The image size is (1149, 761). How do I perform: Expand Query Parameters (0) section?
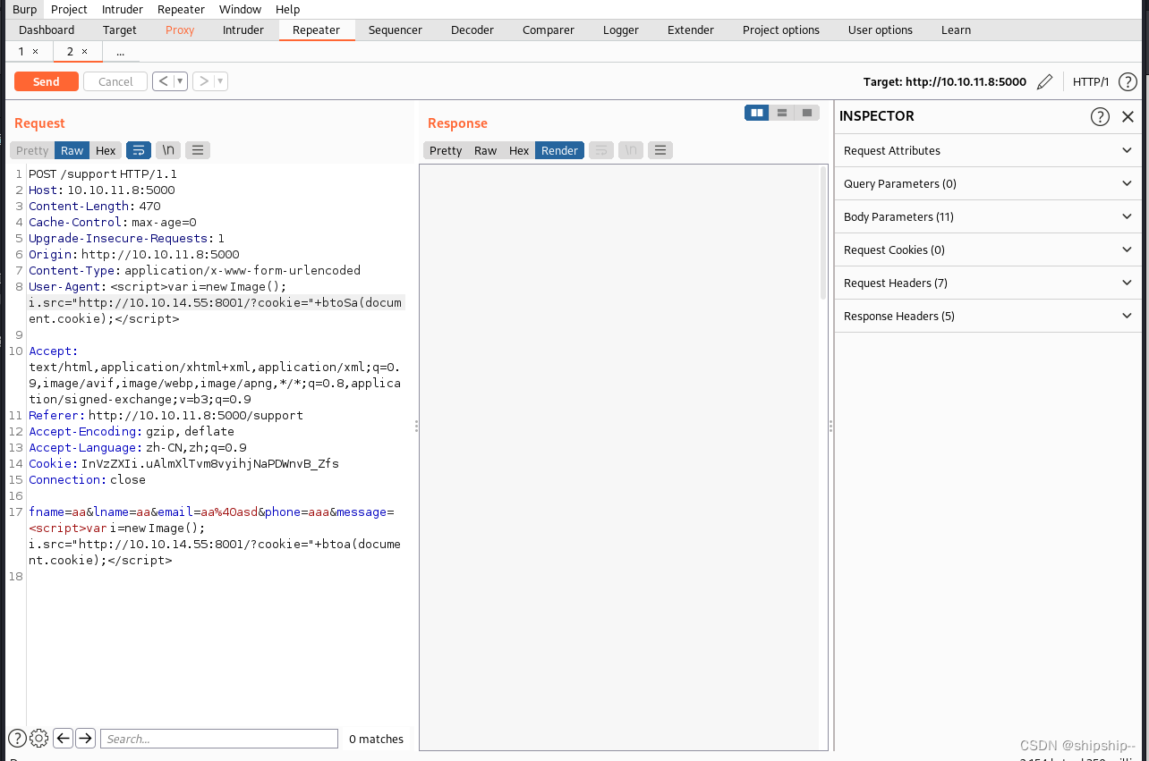coord(989,183)
